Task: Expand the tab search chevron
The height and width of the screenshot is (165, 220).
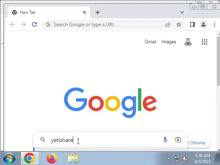Action: (182, 12)
